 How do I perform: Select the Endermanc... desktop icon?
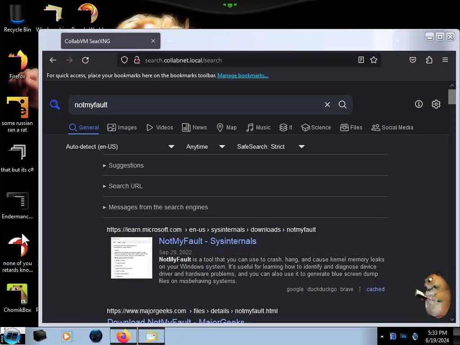[18, 205]
